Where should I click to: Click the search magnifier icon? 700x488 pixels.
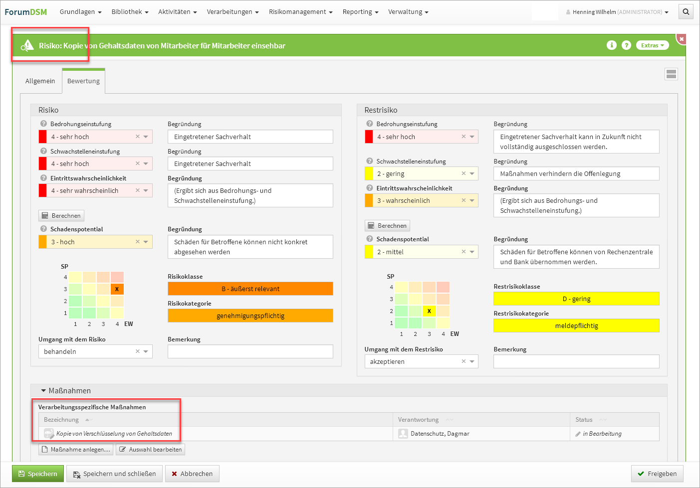tap(686, 12)
